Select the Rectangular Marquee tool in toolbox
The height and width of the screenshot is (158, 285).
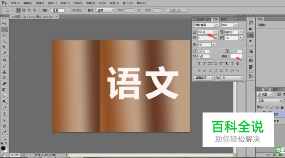click(x=4, y=29)
